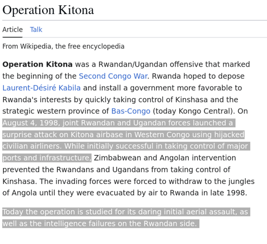Visit the Bas-Congo link
This screenshot has width=267, height=244.
pos(131,111)
